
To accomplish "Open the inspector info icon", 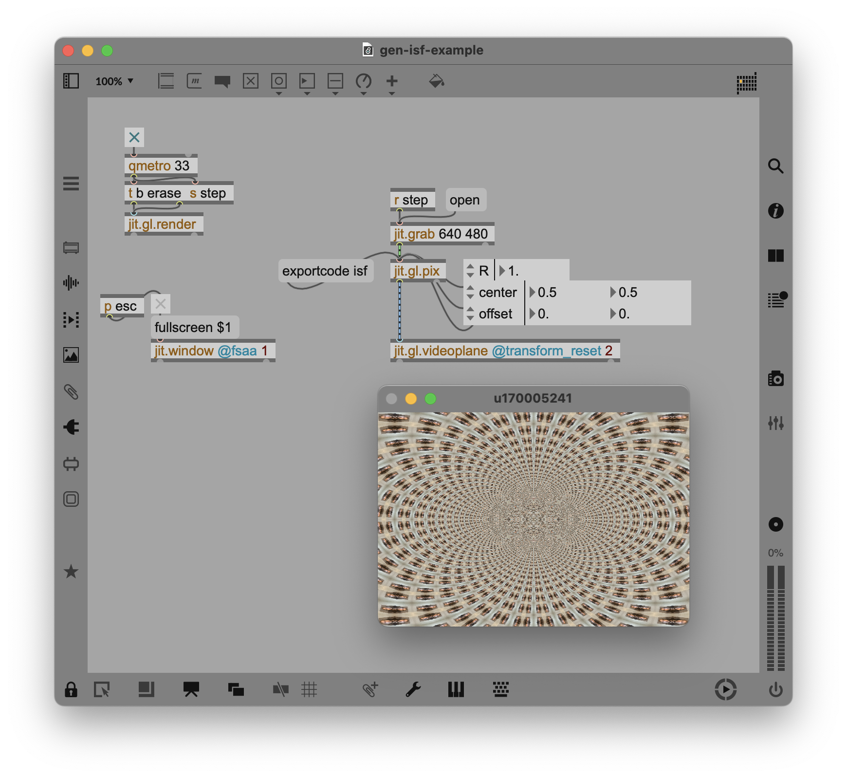I will pos(775,211).
